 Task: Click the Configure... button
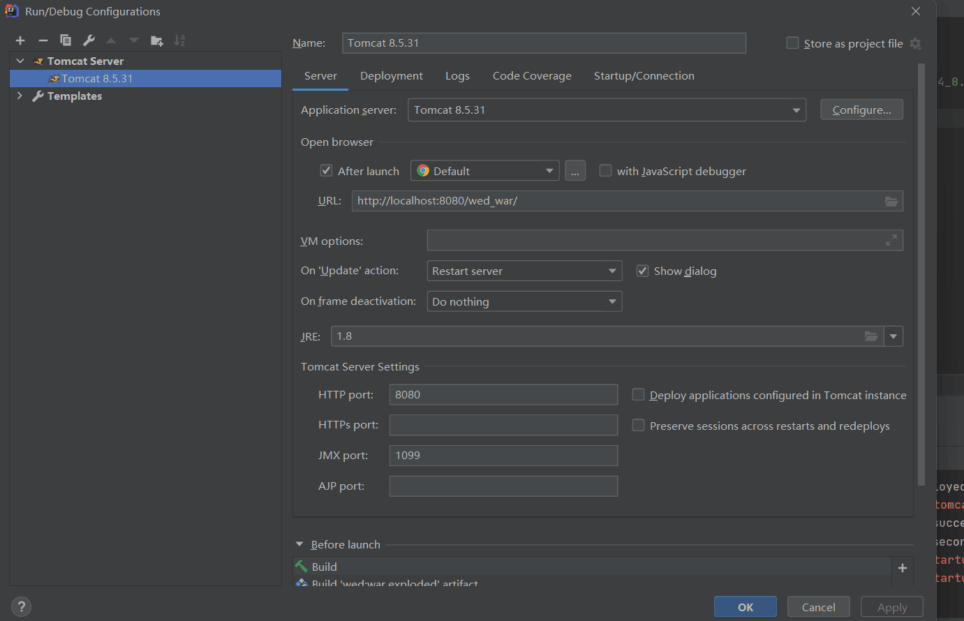861,110
